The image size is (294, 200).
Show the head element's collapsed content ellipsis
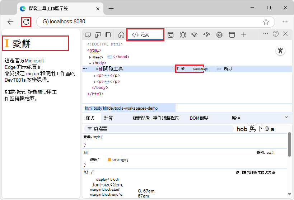pyautogui.click(x=110, y=57)
